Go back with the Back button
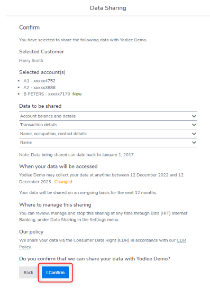 pos(29,273)
